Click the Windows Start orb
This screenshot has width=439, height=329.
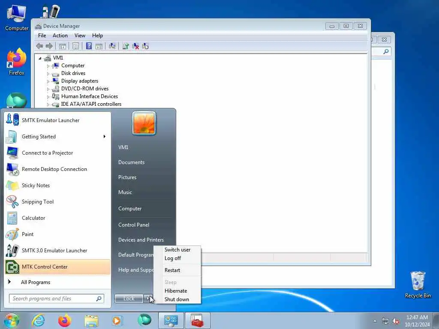pos(11,320)
